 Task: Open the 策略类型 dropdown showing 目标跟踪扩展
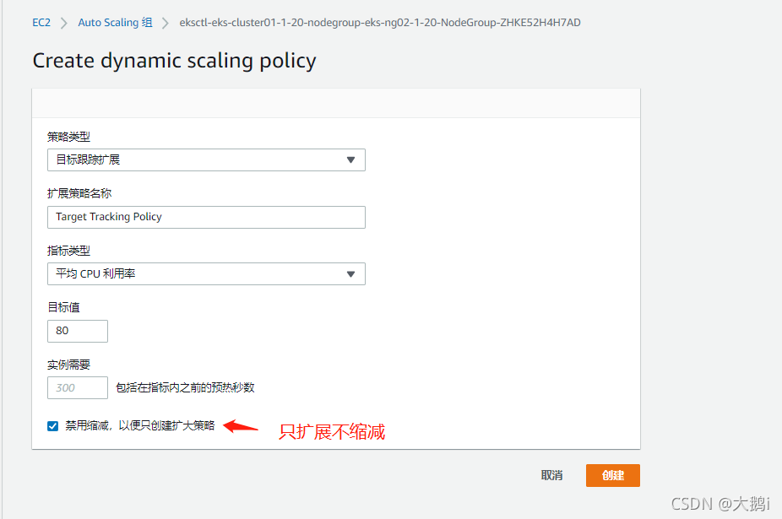206,159
